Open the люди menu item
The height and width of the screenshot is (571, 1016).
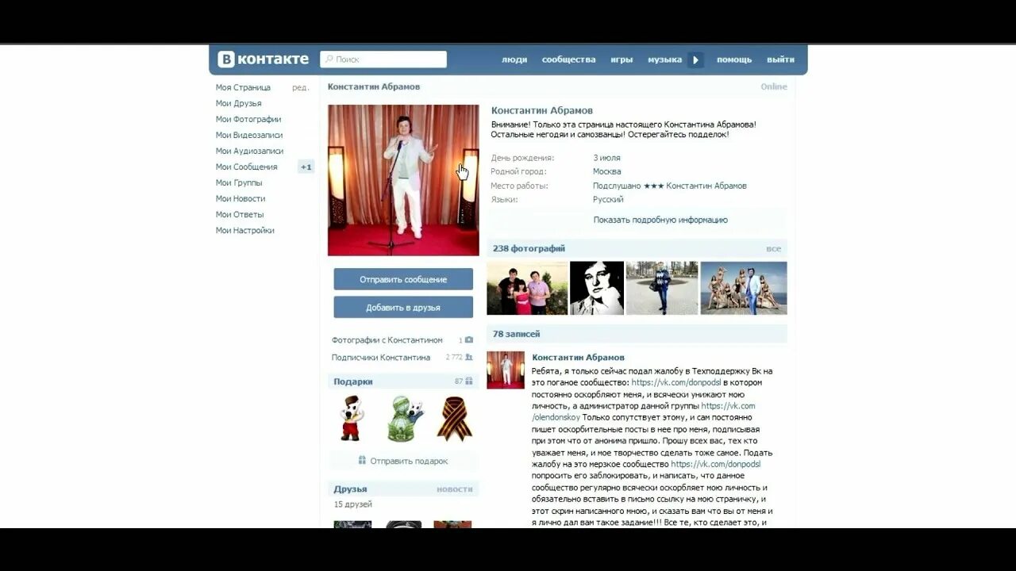514,59
